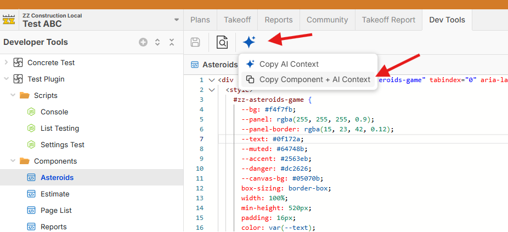This screenshot has width=508, height=232.
Task: Open the Reports component in tree
Action: 54,227
